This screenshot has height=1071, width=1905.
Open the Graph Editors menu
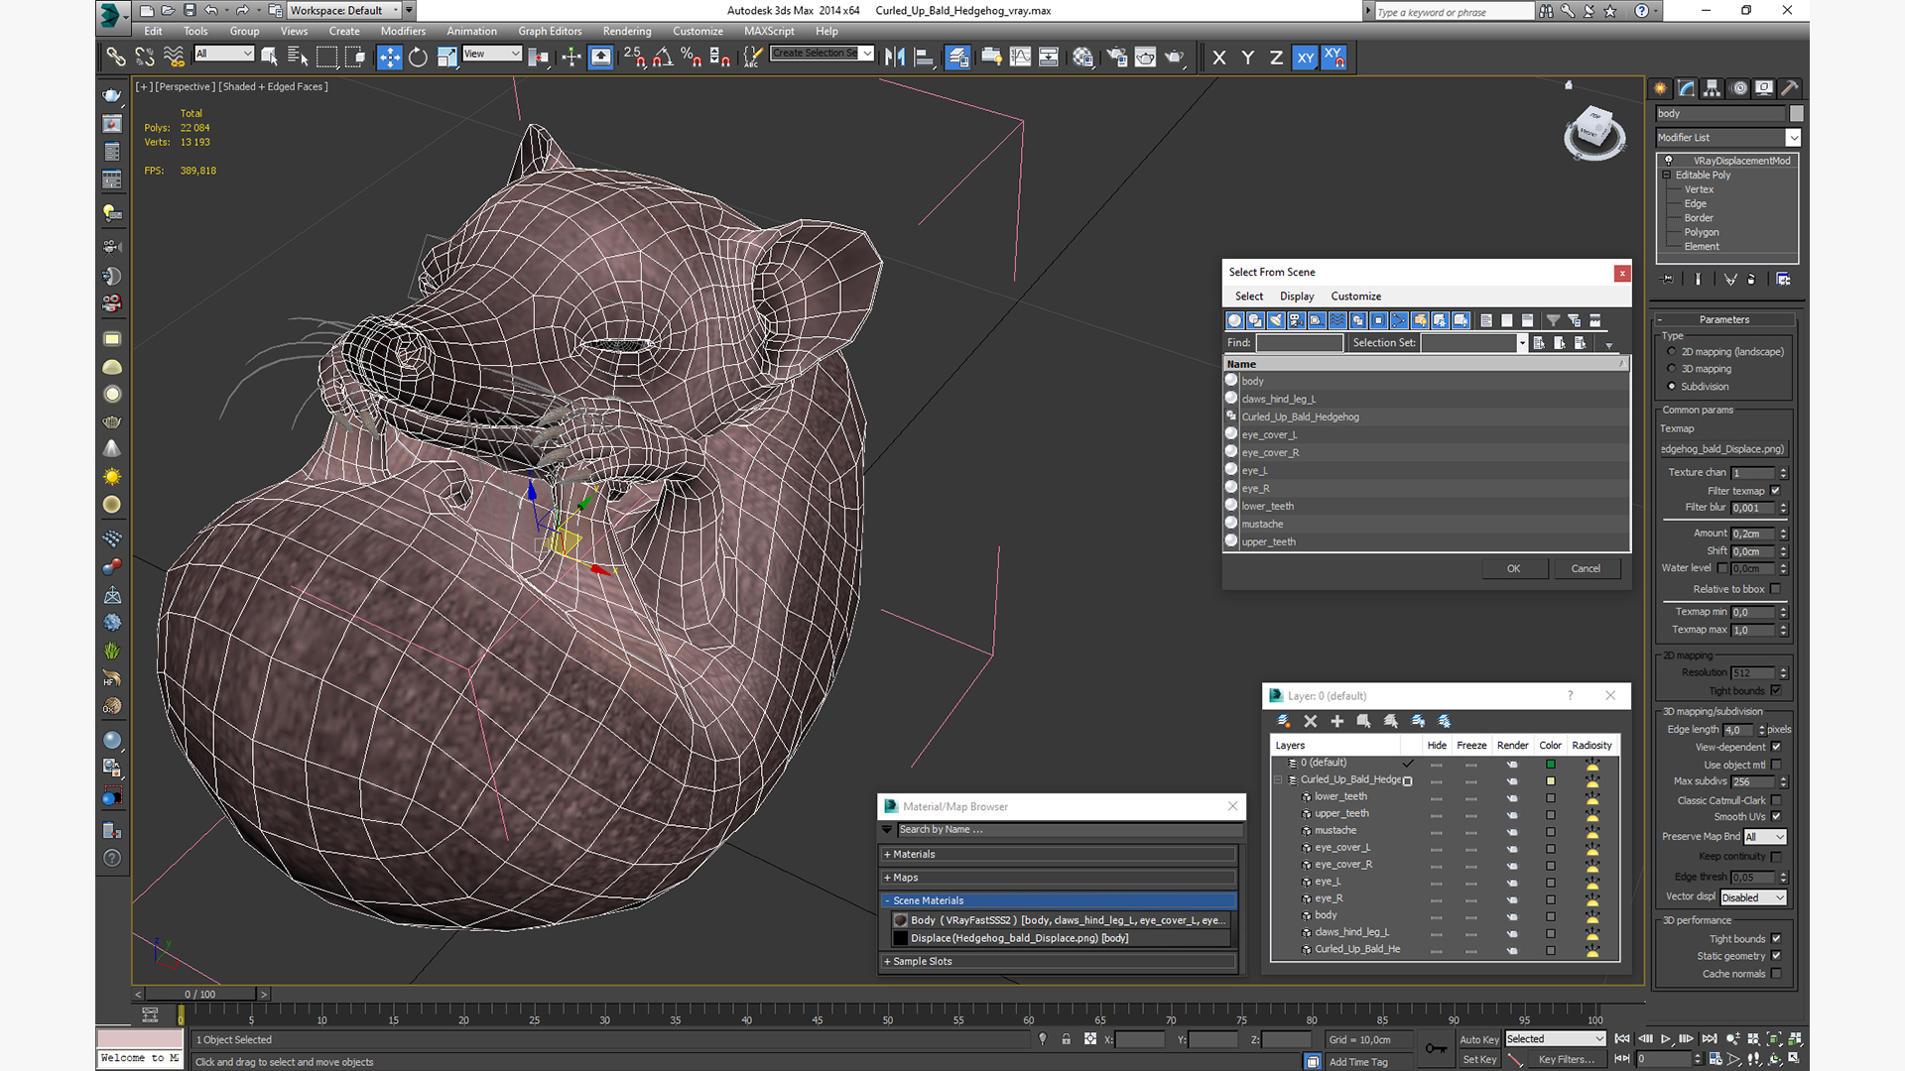[x=550, y=31]
